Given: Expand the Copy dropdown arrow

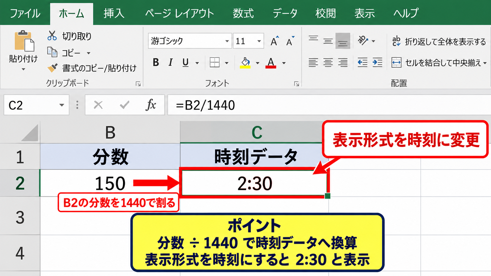Looking at the screenshot, I should (88, 53).
